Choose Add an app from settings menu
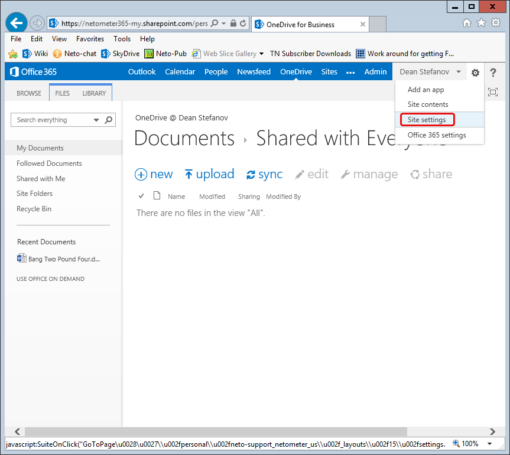 pyautogui.click(x=425, y=90)
